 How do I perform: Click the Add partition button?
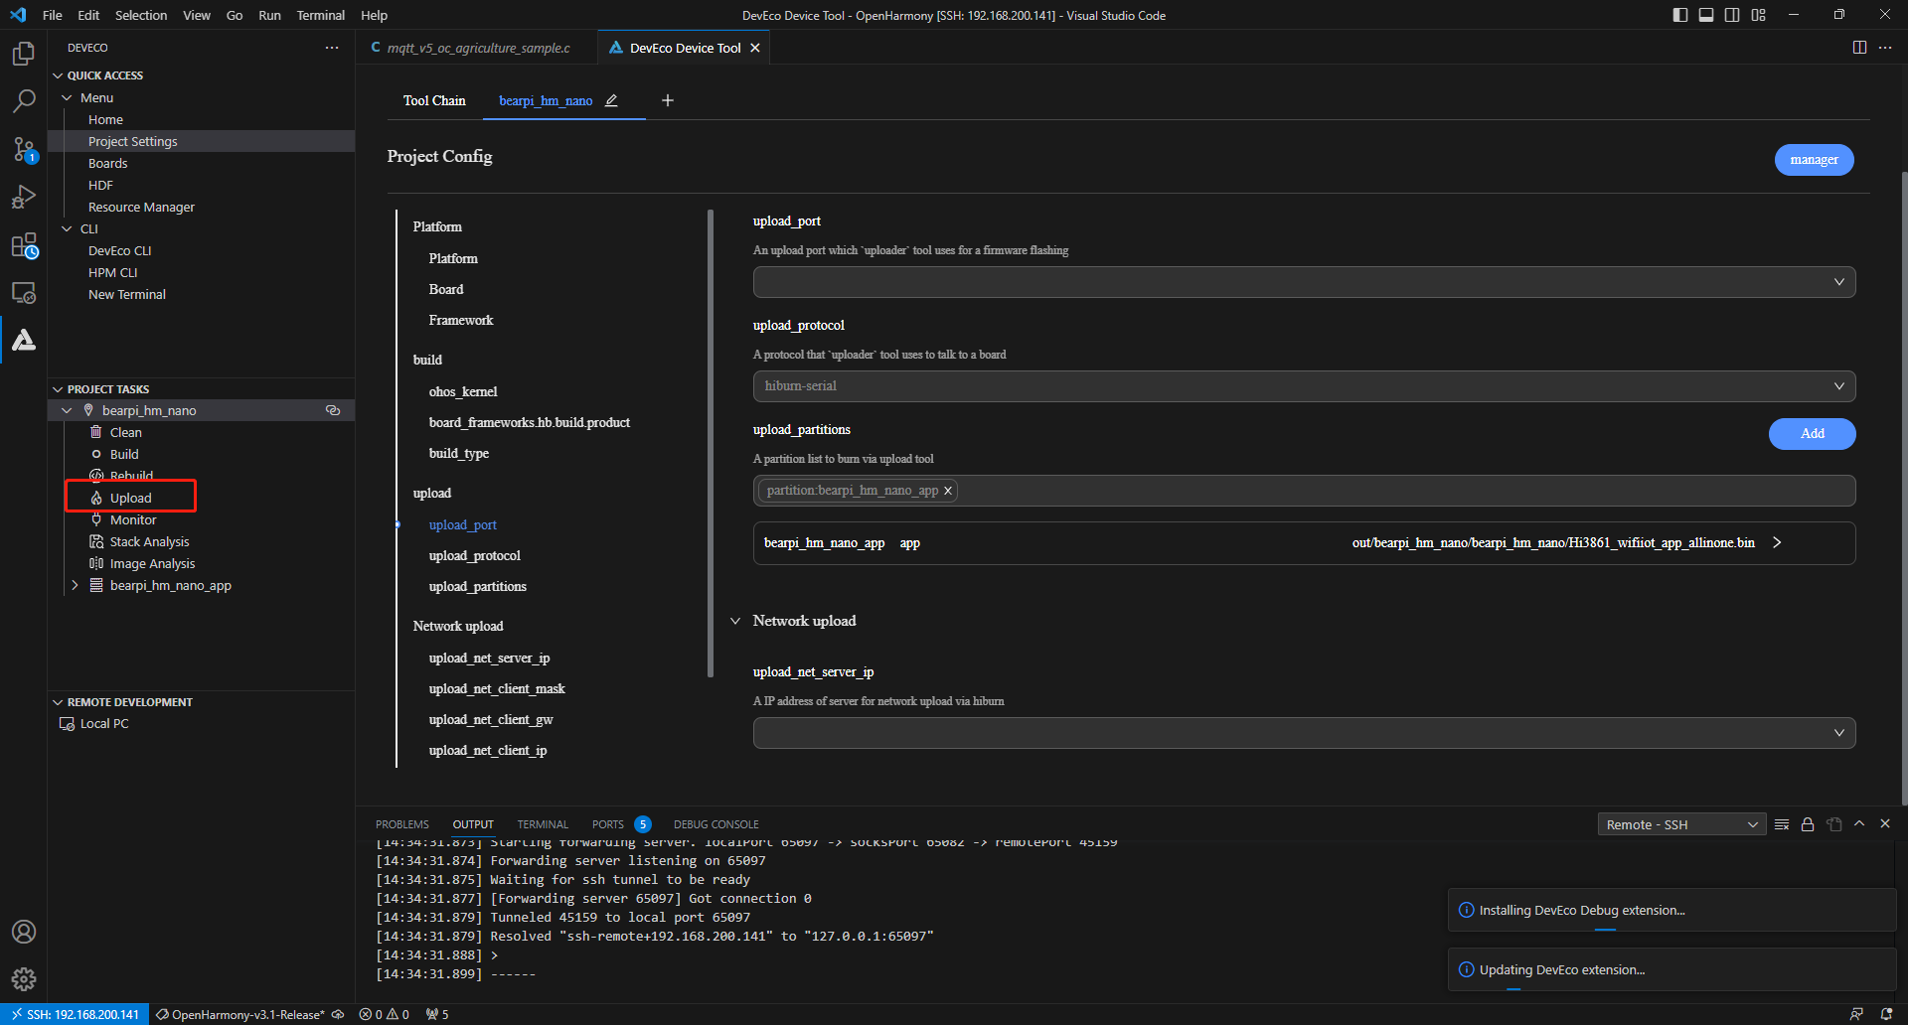1812,434
